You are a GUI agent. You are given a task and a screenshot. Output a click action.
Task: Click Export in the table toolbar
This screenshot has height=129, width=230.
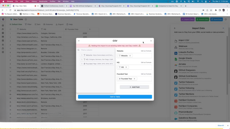point(59,25)
